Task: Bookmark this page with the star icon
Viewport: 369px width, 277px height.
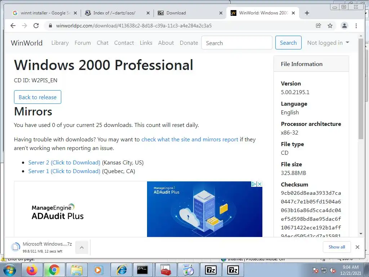Action: point(330,26)
